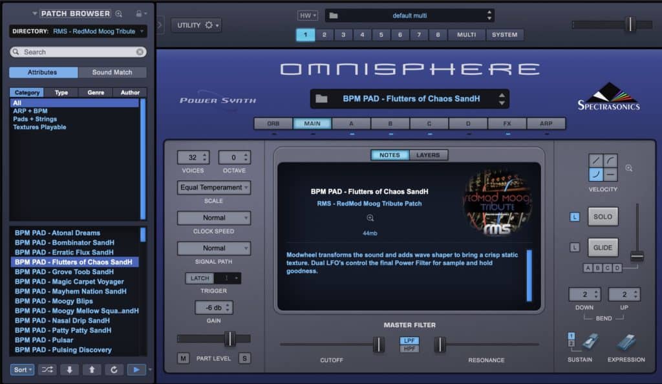Step to next patch with down arrow

coord(70,370)
